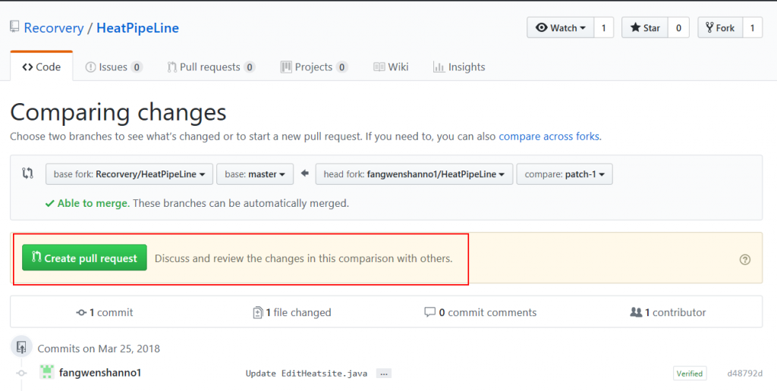Click the Issues count badge 0

tap(137, 67)
